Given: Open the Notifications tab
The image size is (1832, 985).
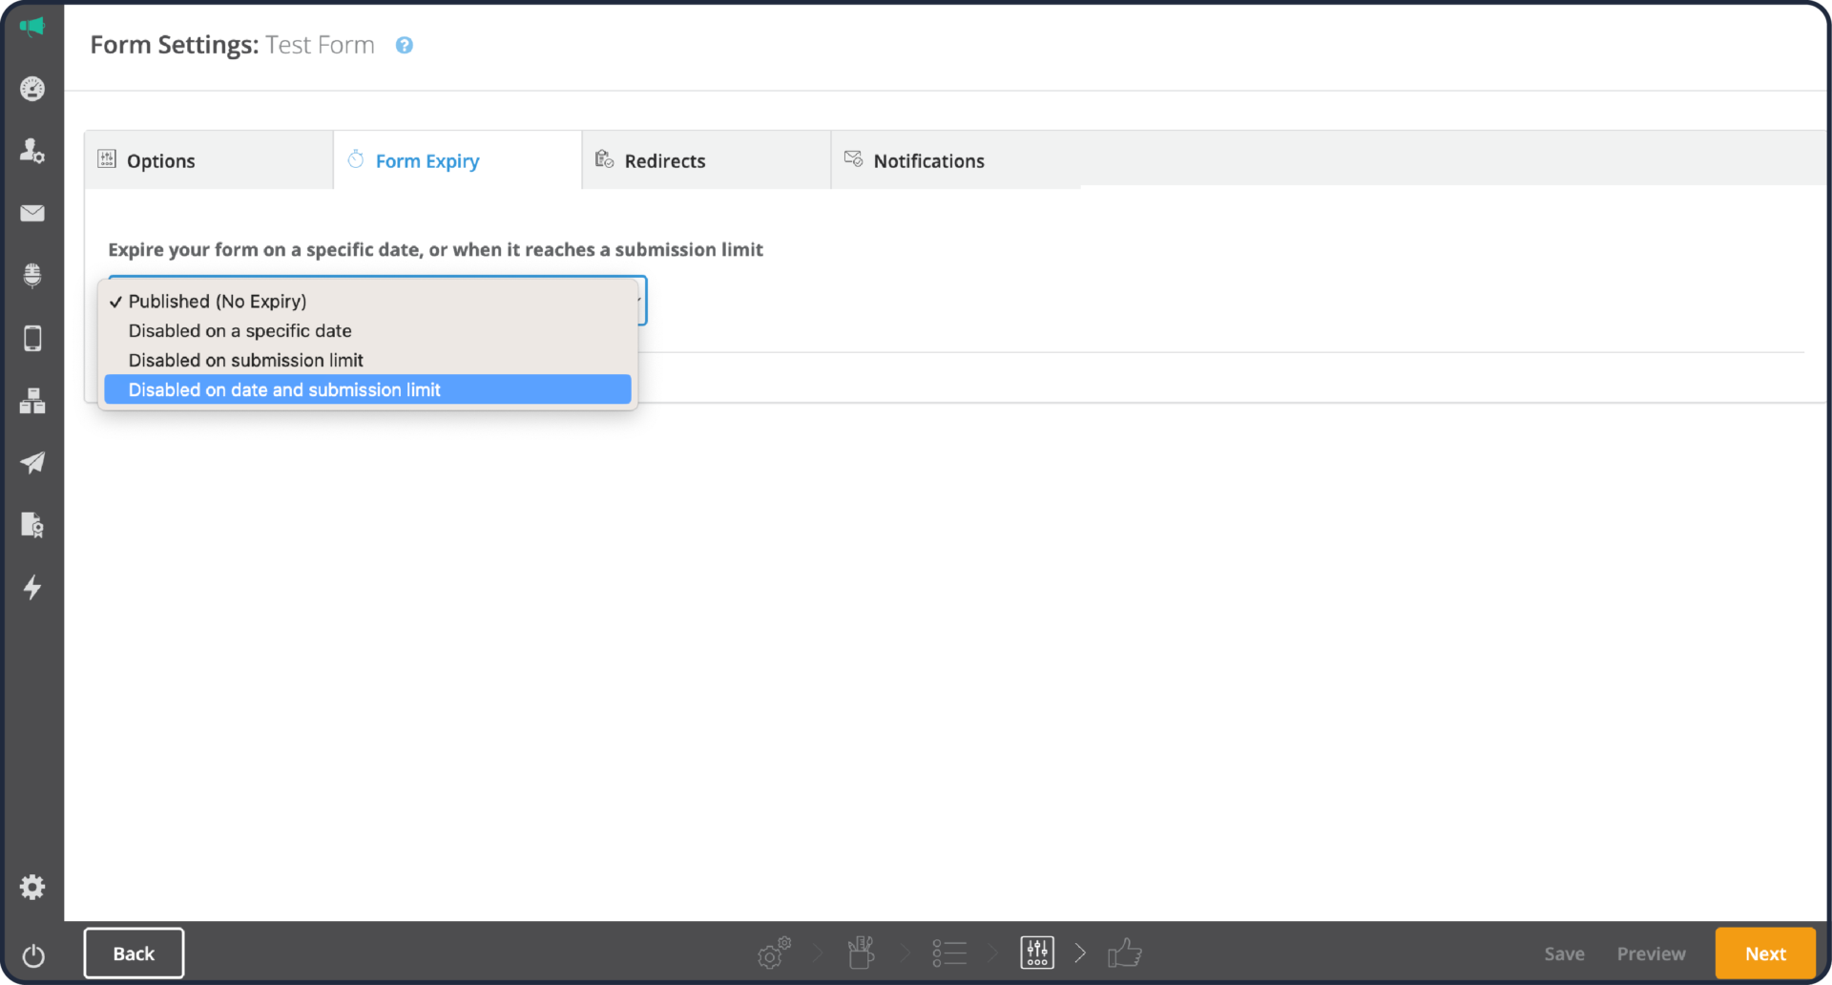Looking at the screenshot, I should click(x=928, y=160).
